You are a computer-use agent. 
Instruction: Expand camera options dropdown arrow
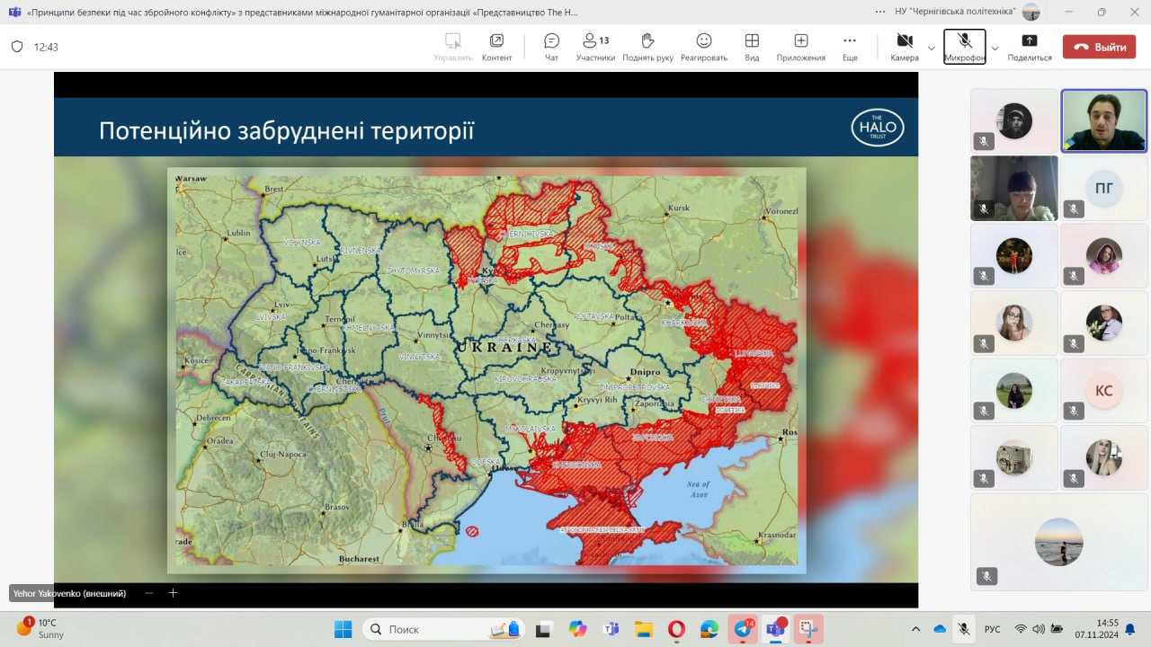tap(932, 48)
